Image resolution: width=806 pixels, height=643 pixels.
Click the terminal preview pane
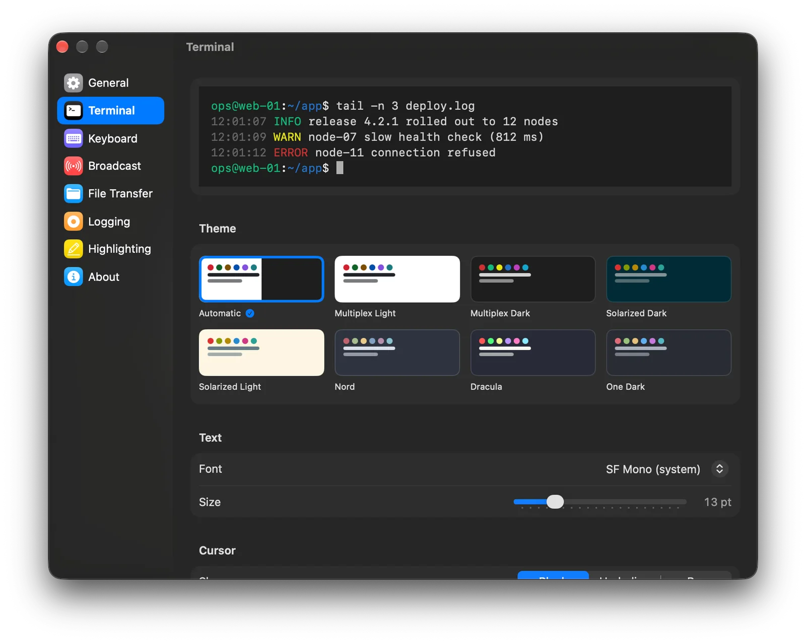(465, 136)
